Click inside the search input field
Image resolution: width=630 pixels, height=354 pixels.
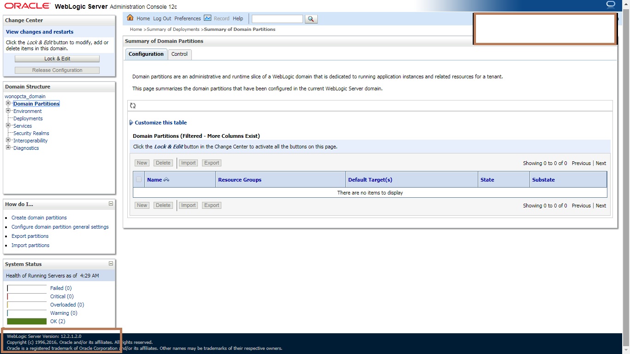[x=277, y=18]
